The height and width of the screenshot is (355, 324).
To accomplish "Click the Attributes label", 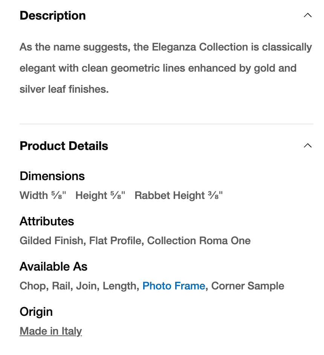I will (x=47, y=221).
